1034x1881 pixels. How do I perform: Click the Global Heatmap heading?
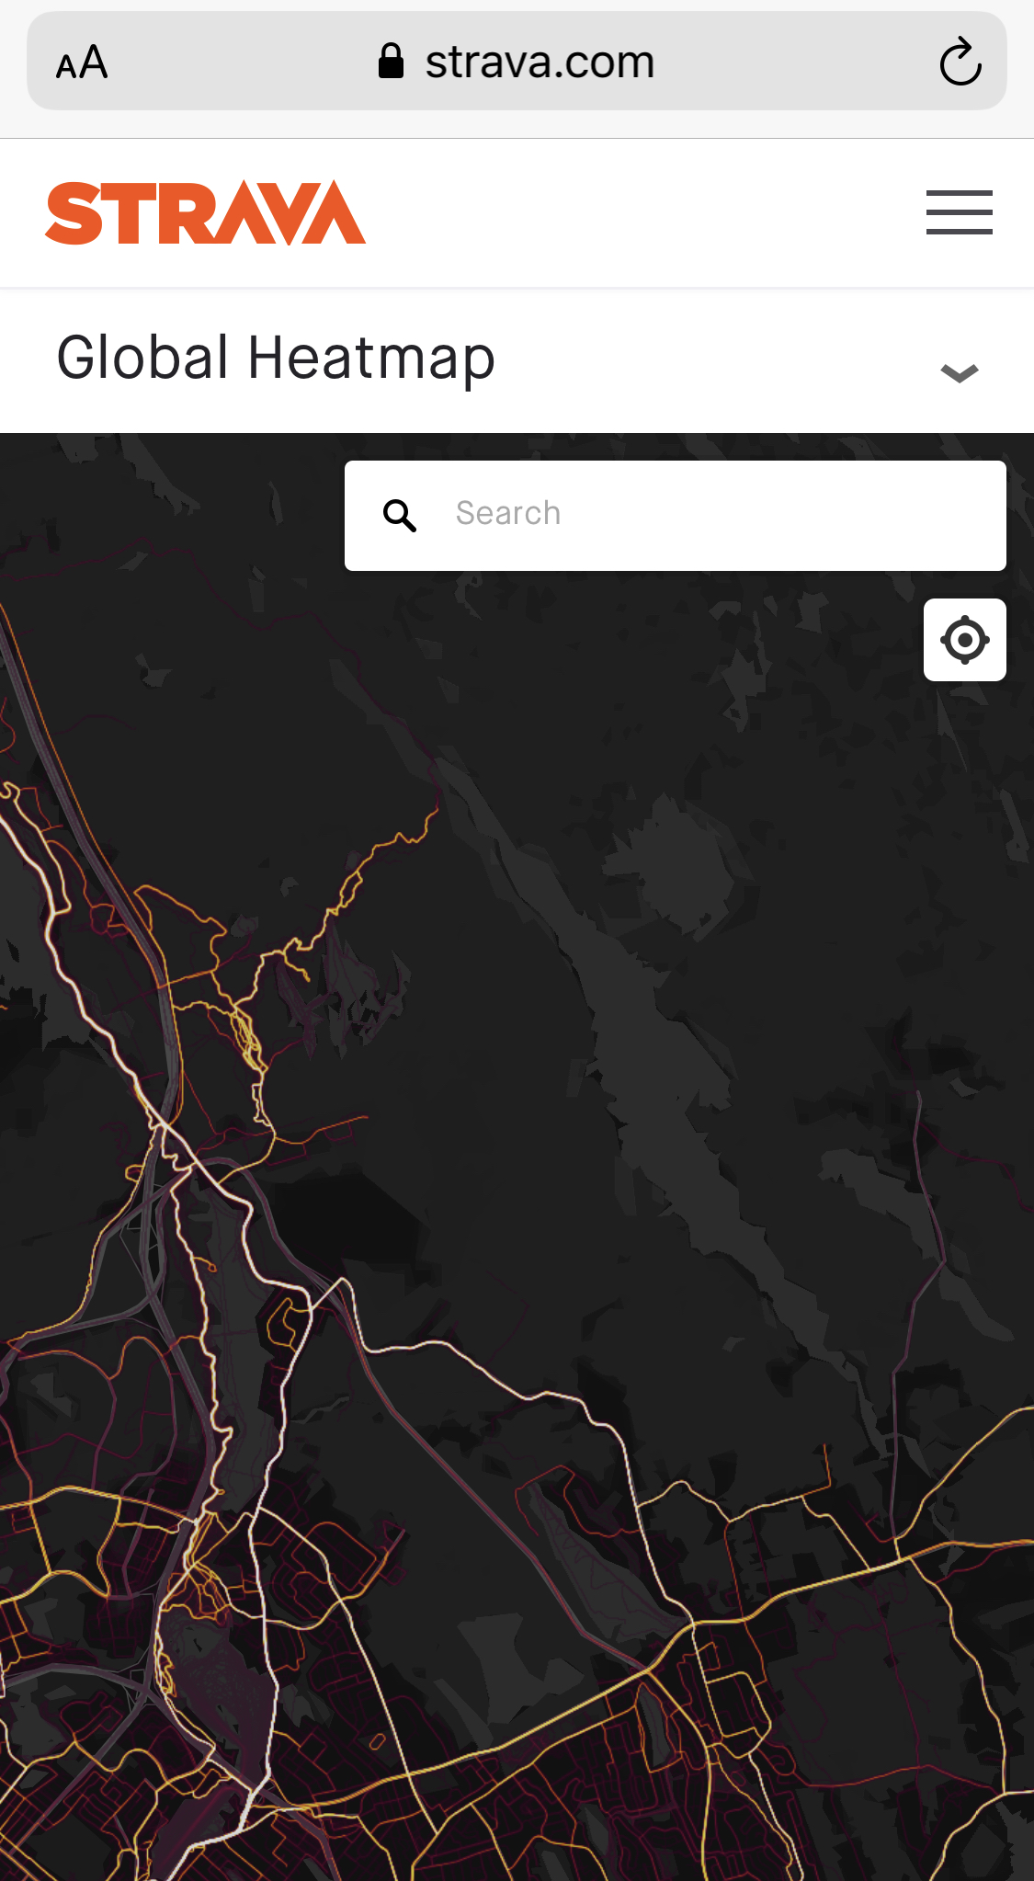(x=276, y=358)
